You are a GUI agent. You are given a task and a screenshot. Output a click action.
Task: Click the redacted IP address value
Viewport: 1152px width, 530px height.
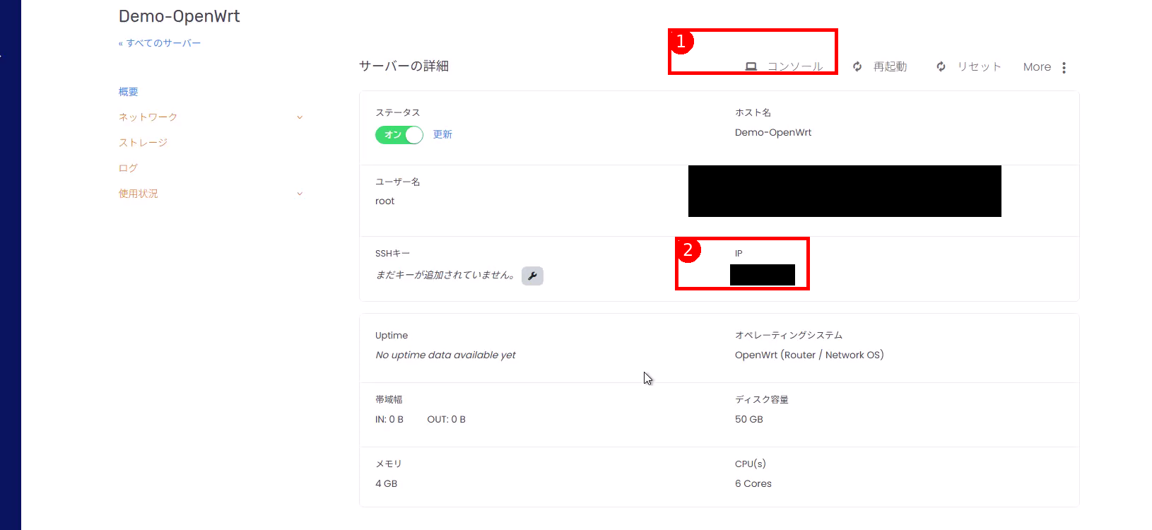click(762, 275)
